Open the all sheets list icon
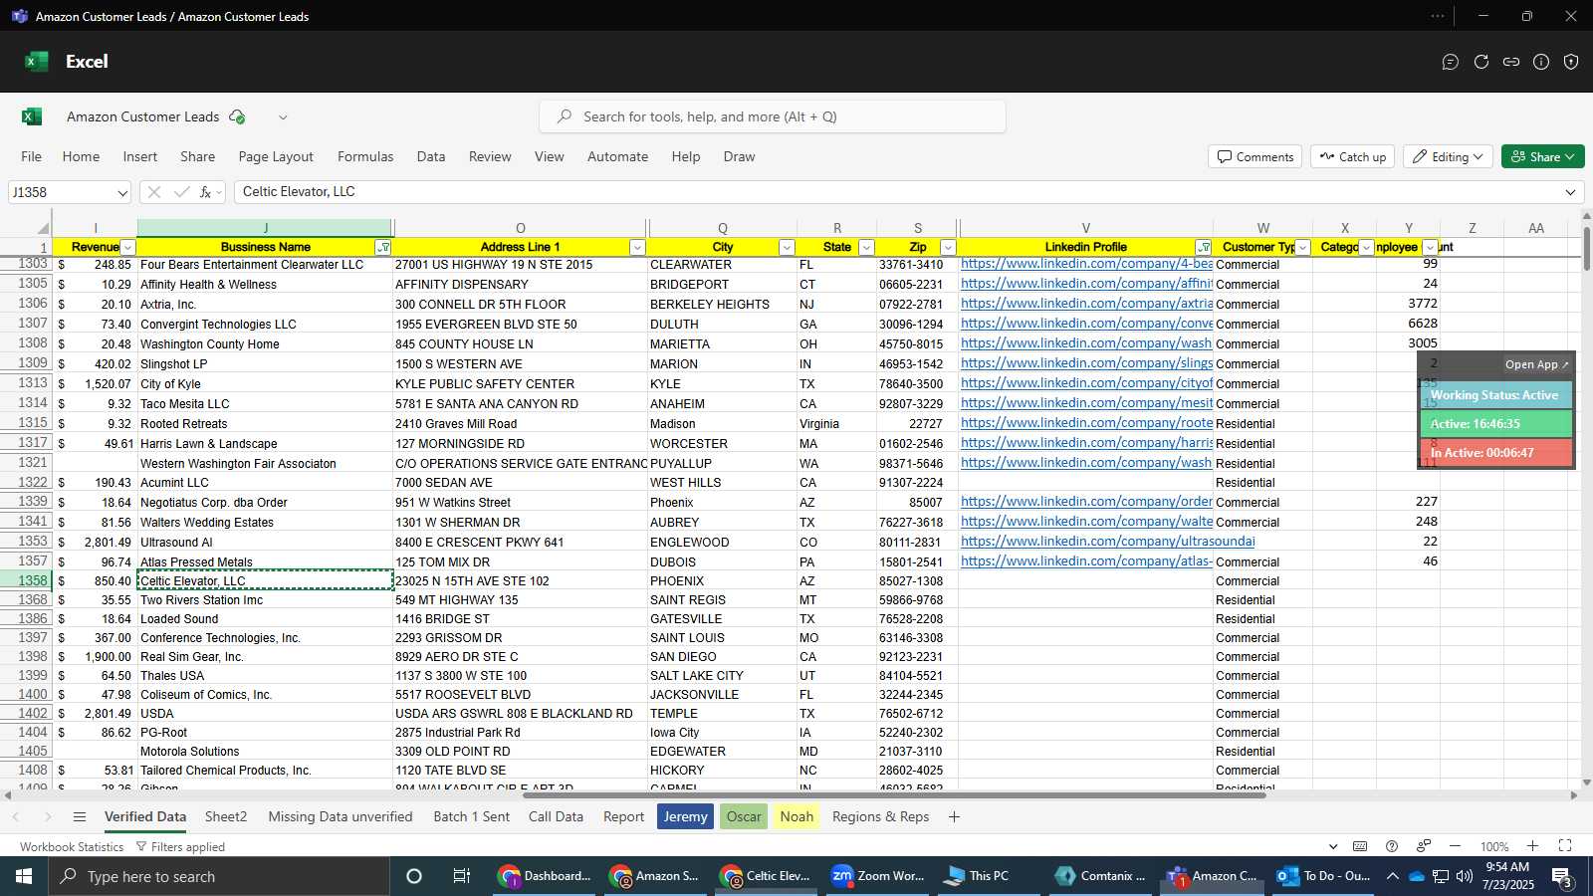The image size is (1593, 896). point(80,817)
